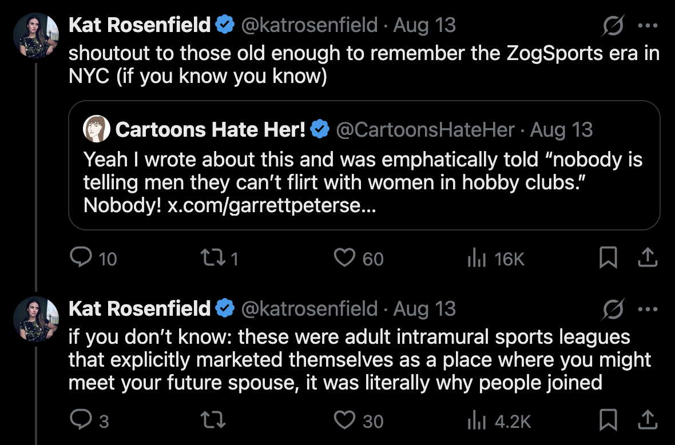Open the quoted Cartoons Hate Her tweet

pos(364,165)
